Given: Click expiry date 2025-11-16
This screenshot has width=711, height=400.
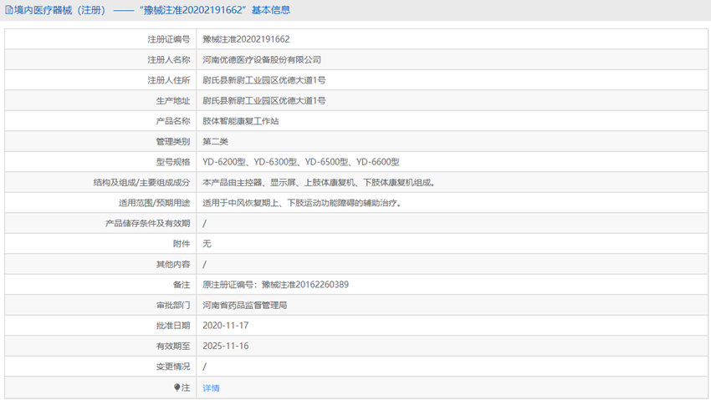Looking at the screenshot, I should pos(225,346).
